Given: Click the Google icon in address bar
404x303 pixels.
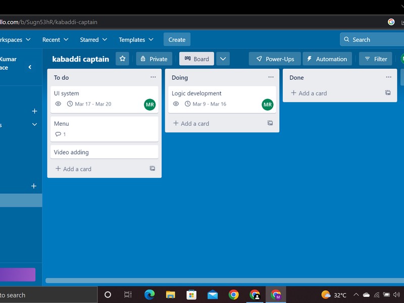Looking at the screenshot, I should pyautogui.click(x=391, y=22).
